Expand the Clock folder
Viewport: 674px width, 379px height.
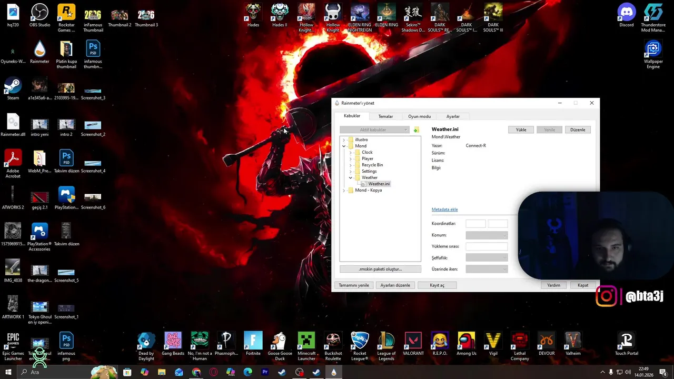pyautogui.click(x=351, y=152)
